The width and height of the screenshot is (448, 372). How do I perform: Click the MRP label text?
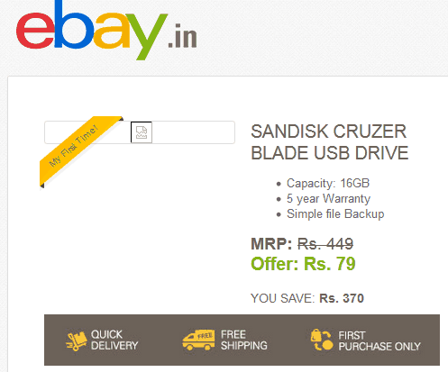click(271, 243)
